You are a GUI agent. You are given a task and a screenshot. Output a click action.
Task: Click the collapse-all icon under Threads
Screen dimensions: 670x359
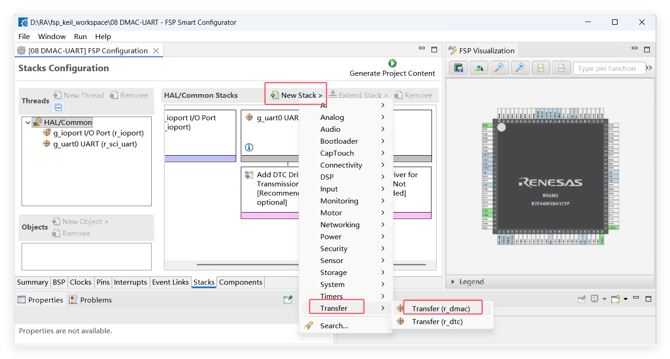(58, 107)
